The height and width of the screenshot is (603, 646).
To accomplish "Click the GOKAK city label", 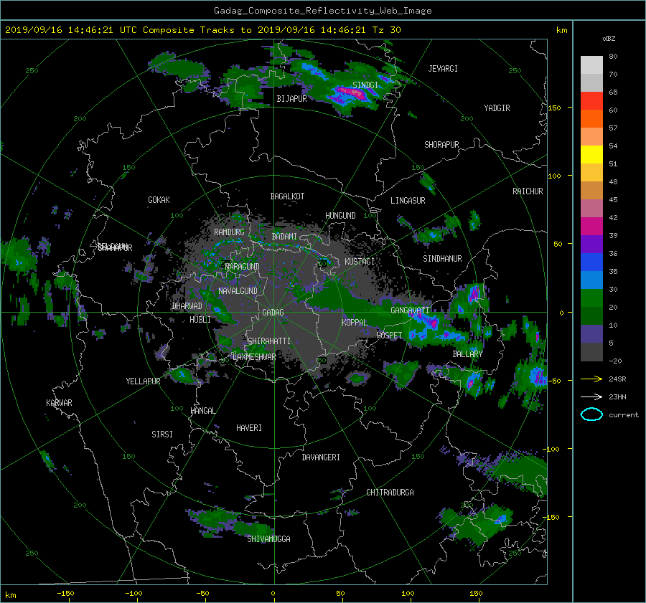I will coord(159,200).
